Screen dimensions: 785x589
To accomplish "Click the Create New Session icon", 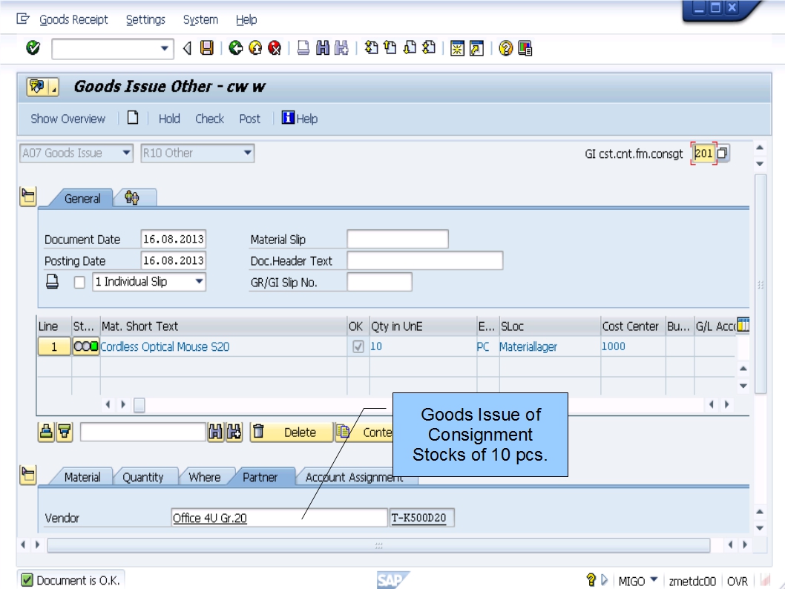I will (457, 48).
